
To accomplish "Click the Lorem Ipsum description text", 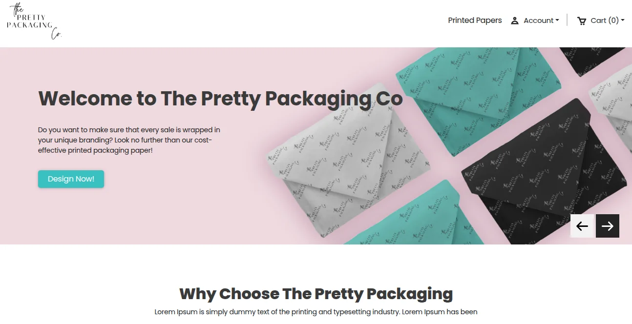I will (316, 312).
